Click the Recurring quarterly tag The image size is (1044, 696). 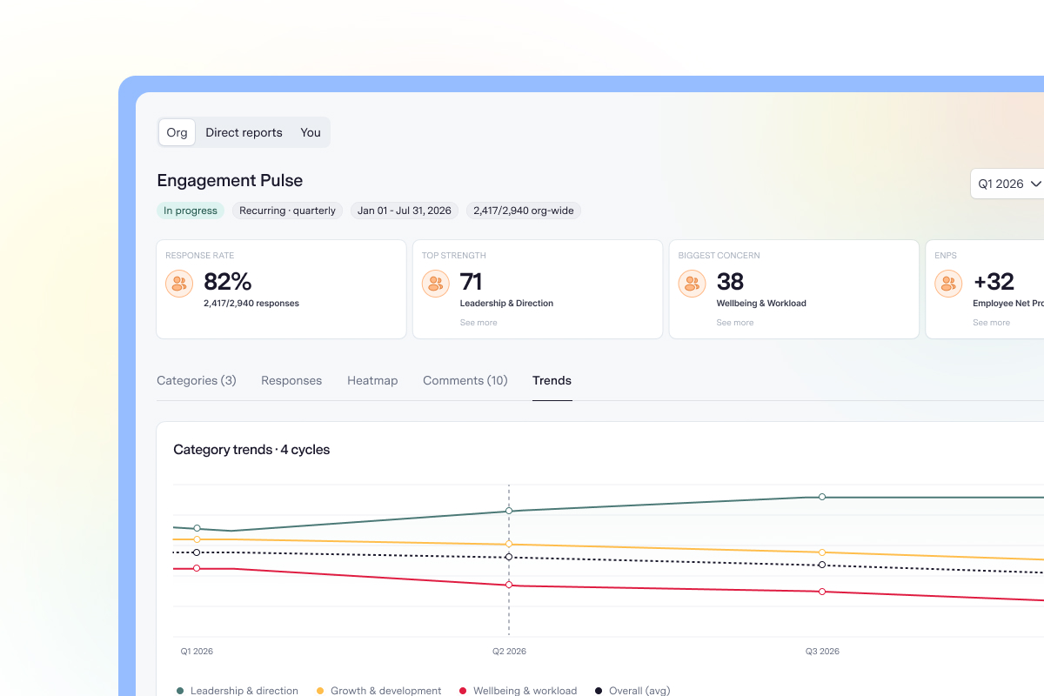pos(287,211)
